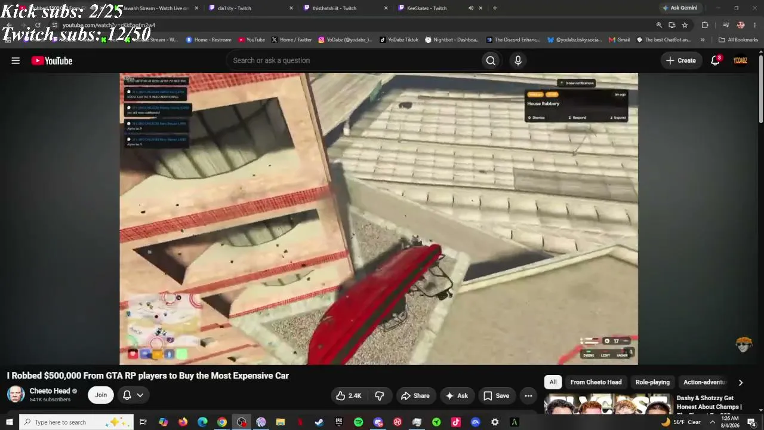Expand hidden bookmarks overflow chevron
Screen dimensions: 764x430
[703, 40]
